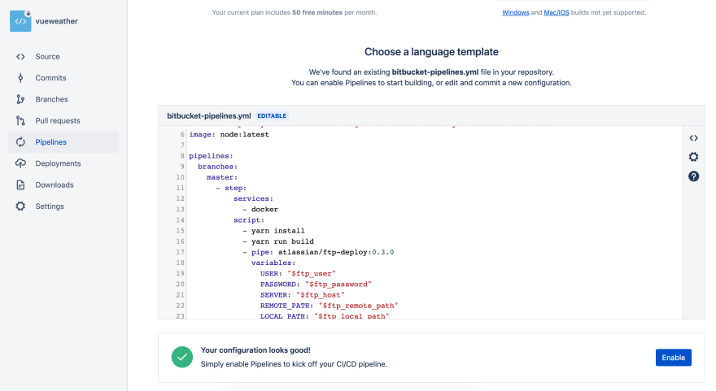The height and width of the screenshot is (391, 716).
Task: Click the PASSWORD "$ftp_password" line
Action: pyautogui.click(x=316, y=285)
